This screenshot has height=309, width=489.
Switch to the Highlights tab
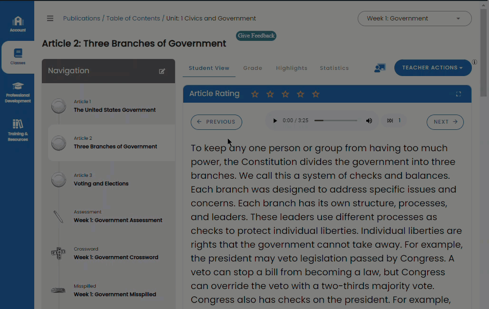(292, 68)
